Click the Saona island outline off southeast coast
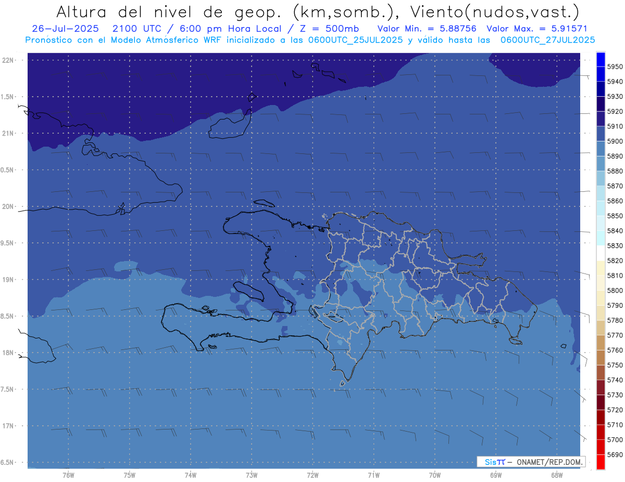 pos(516,341)
